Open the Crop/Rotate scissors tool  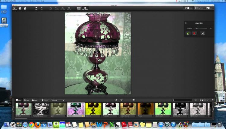pyautogui.click(x=199, y=8)
